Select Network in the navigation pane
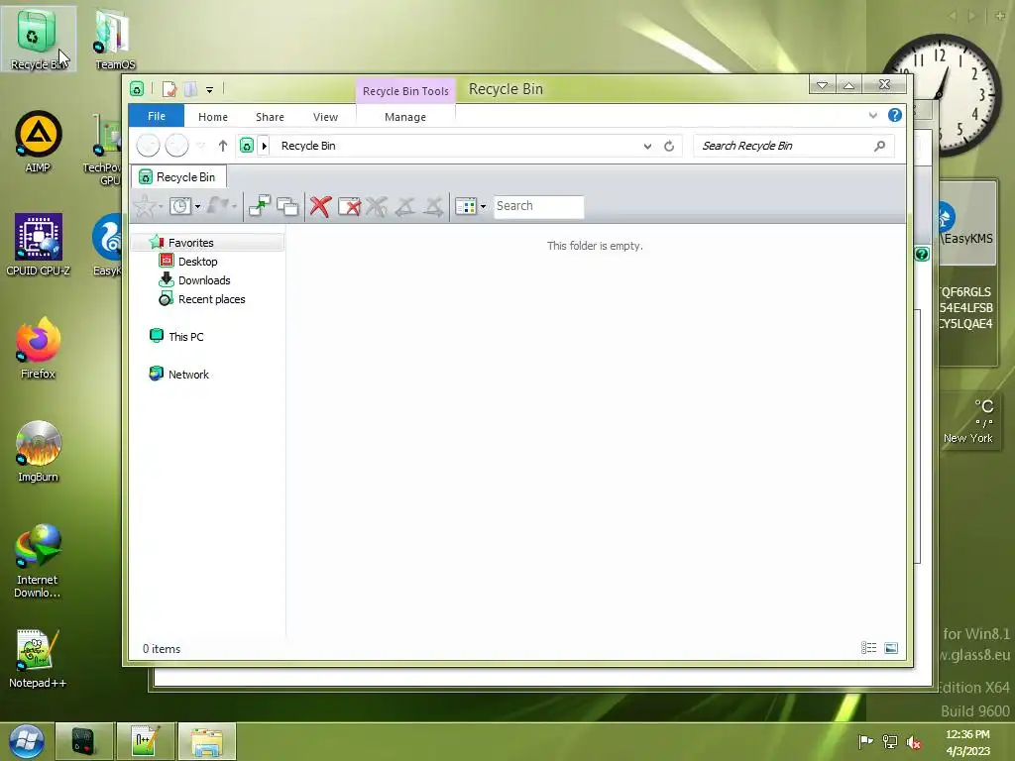The image size is (1015, 761). tap(188, 374)
